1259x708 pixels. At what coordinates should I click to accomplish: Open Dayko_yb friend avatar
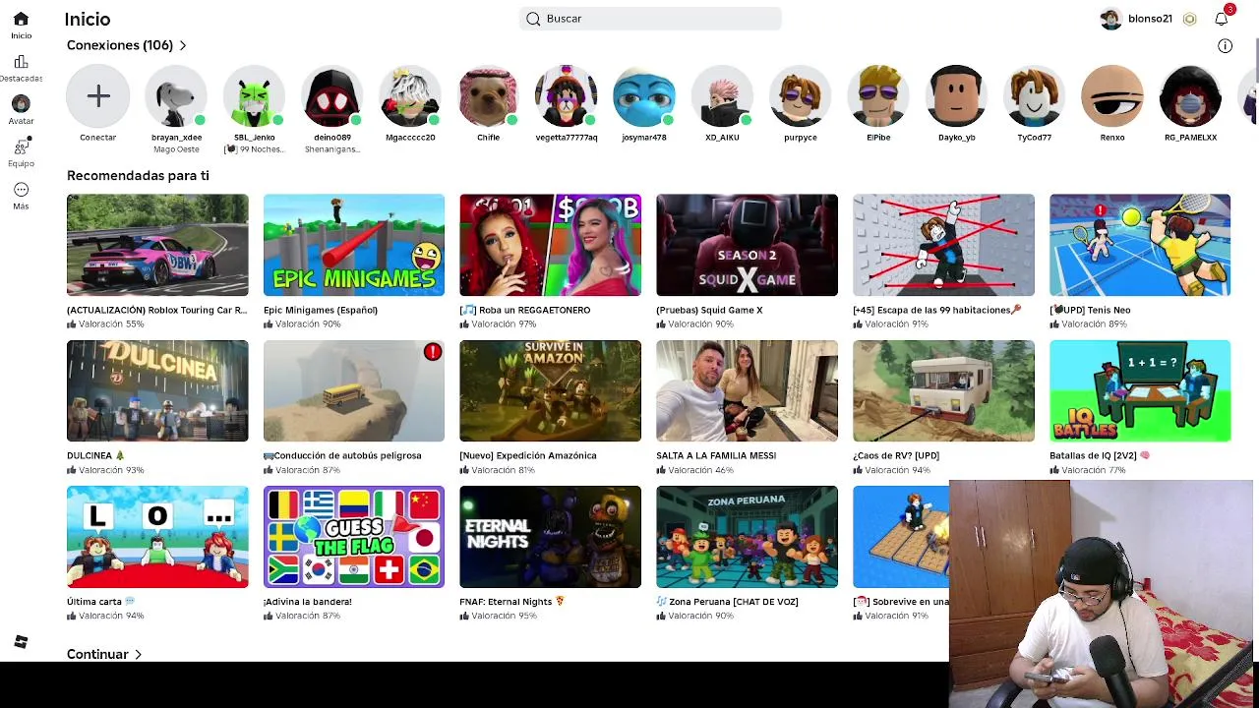tap(956, 96)
